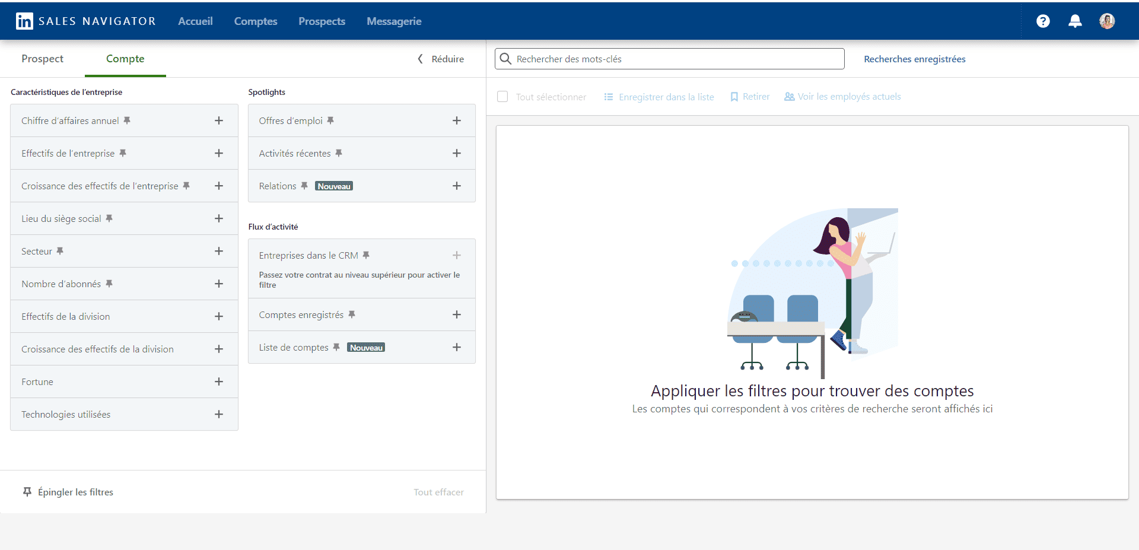This screenshot has width=1139, height=550.
Task: Pin the Comptes enregistrés filter
Action: click(352, 314)
